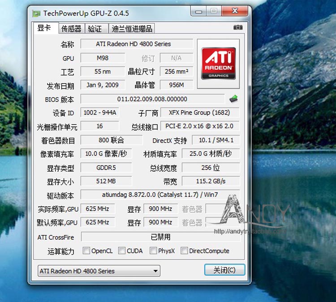Click the default memory clock 900 MHz
The height and width of the screenshot is (302, 336).
(x=160, y=222)
